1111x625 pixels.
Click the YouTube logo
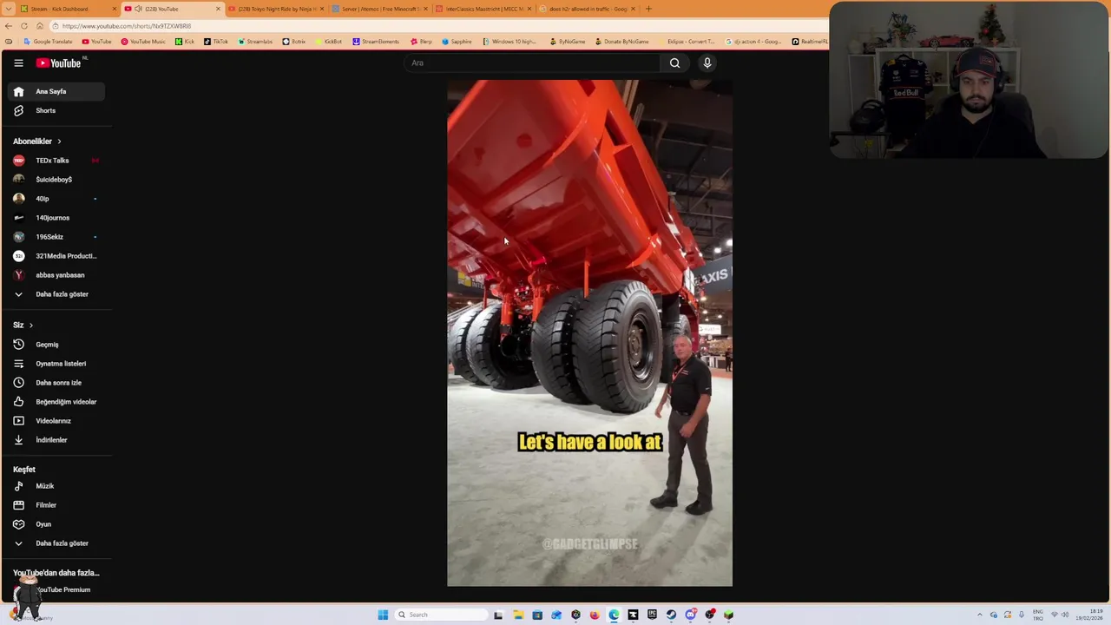click(x=59, y=62)
